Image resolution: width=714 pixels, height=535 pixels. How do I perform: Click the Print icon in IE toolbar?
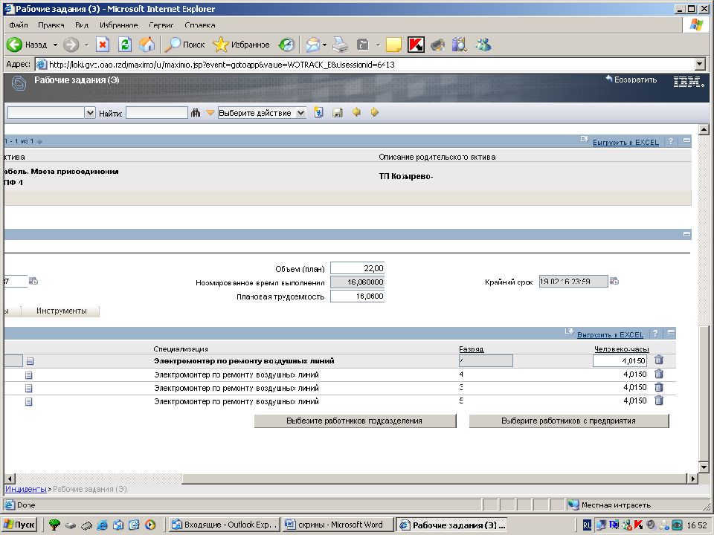(340, 45)
